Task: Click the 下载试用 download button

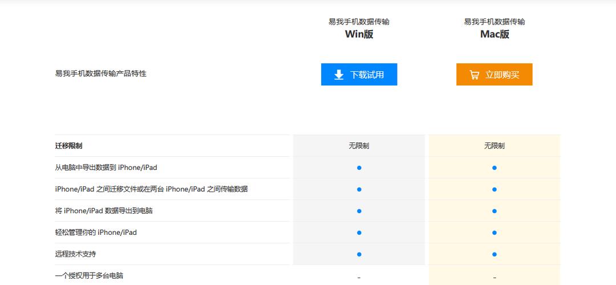Action: coord(359,74)
